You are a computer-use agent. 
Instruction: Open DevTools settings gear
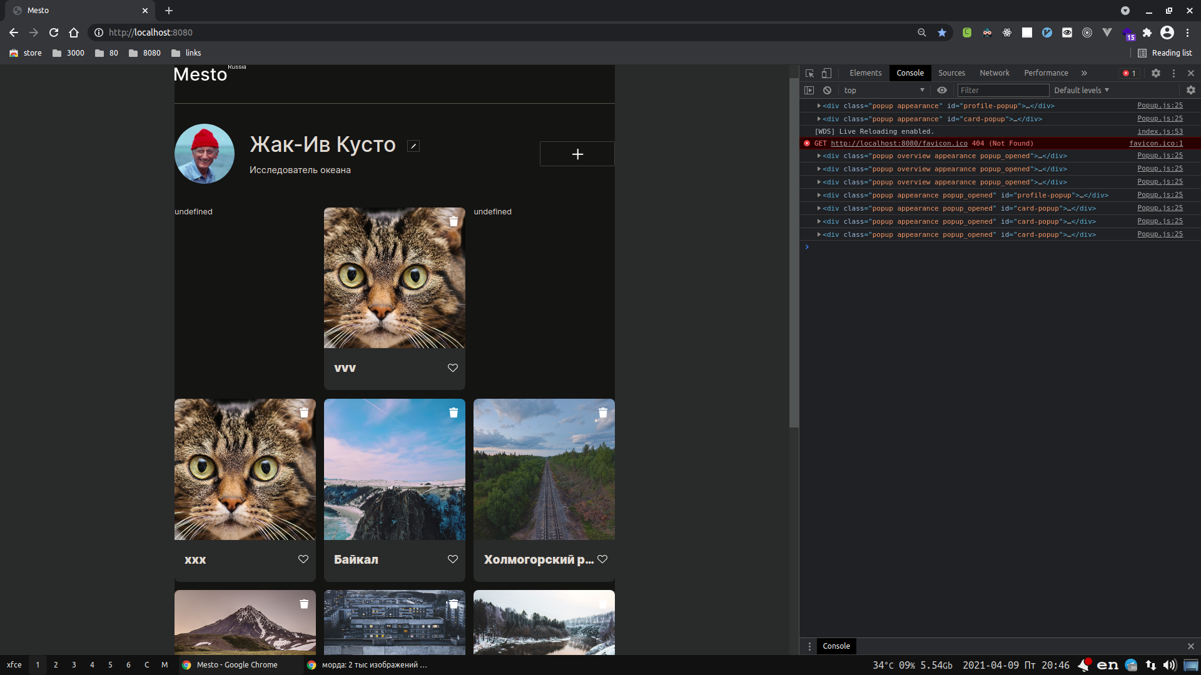(1156, 73)
